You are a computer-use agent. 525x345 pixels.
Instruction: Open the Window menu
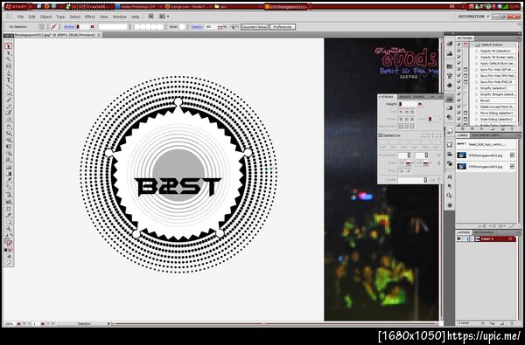click(x=119, y=17)
